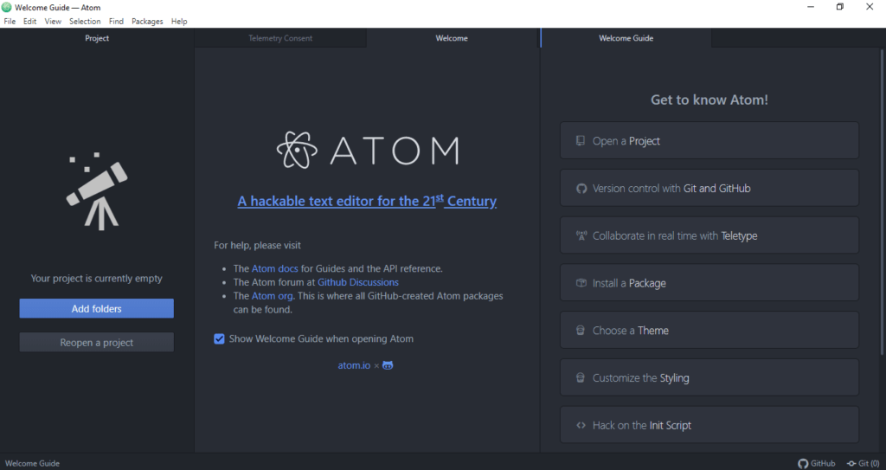Open the Find menu

point(117,21)
